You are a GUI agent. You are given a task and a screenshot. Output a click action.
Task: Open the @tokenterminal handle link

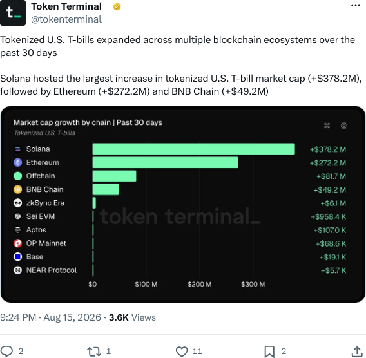tap(66, 19)
